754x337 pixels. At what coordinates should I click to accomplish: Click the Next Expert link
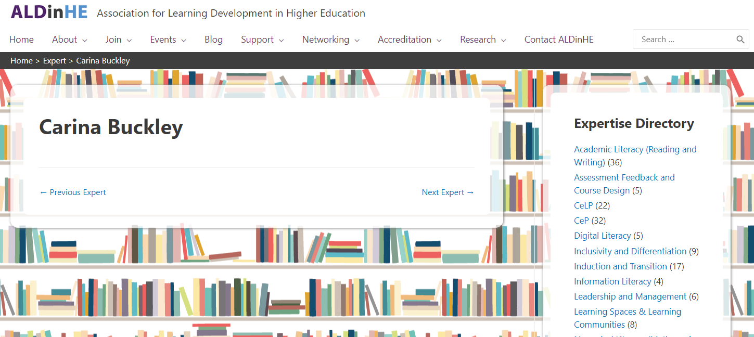[x=448, y=192]
